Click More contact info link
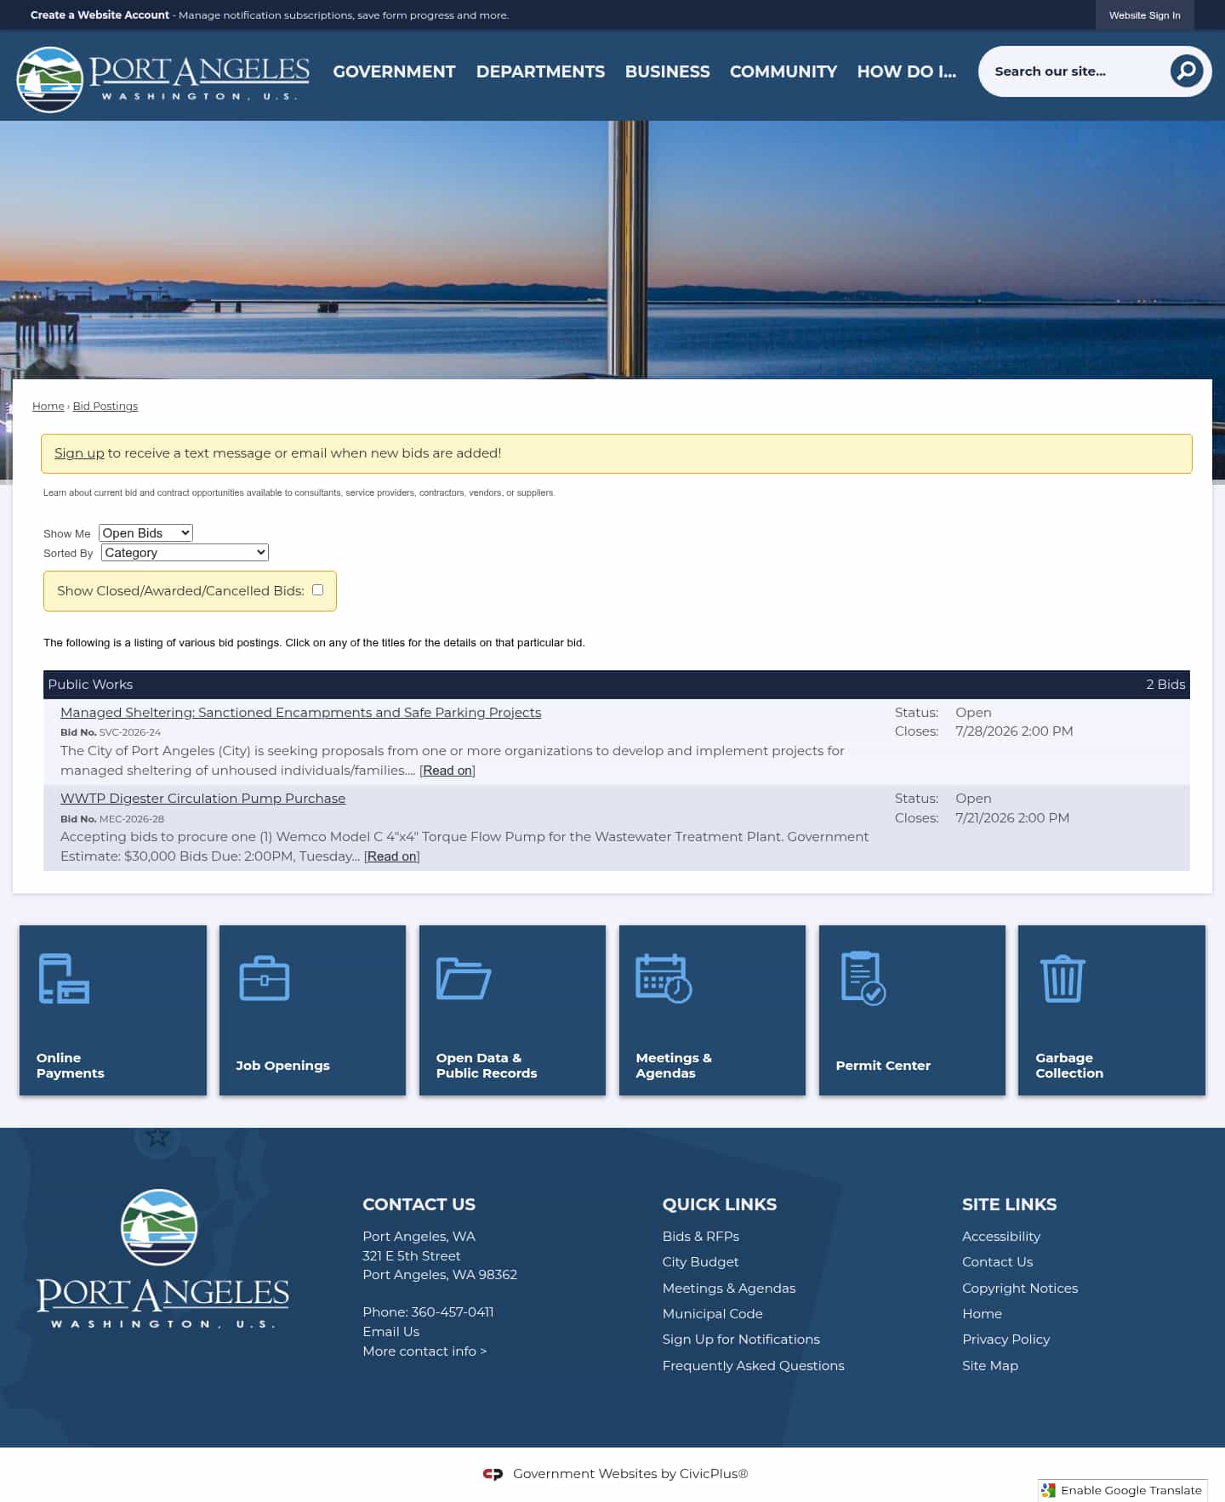The width and height of the screenshot is (1225, 1502). (x=424, y=1351)
